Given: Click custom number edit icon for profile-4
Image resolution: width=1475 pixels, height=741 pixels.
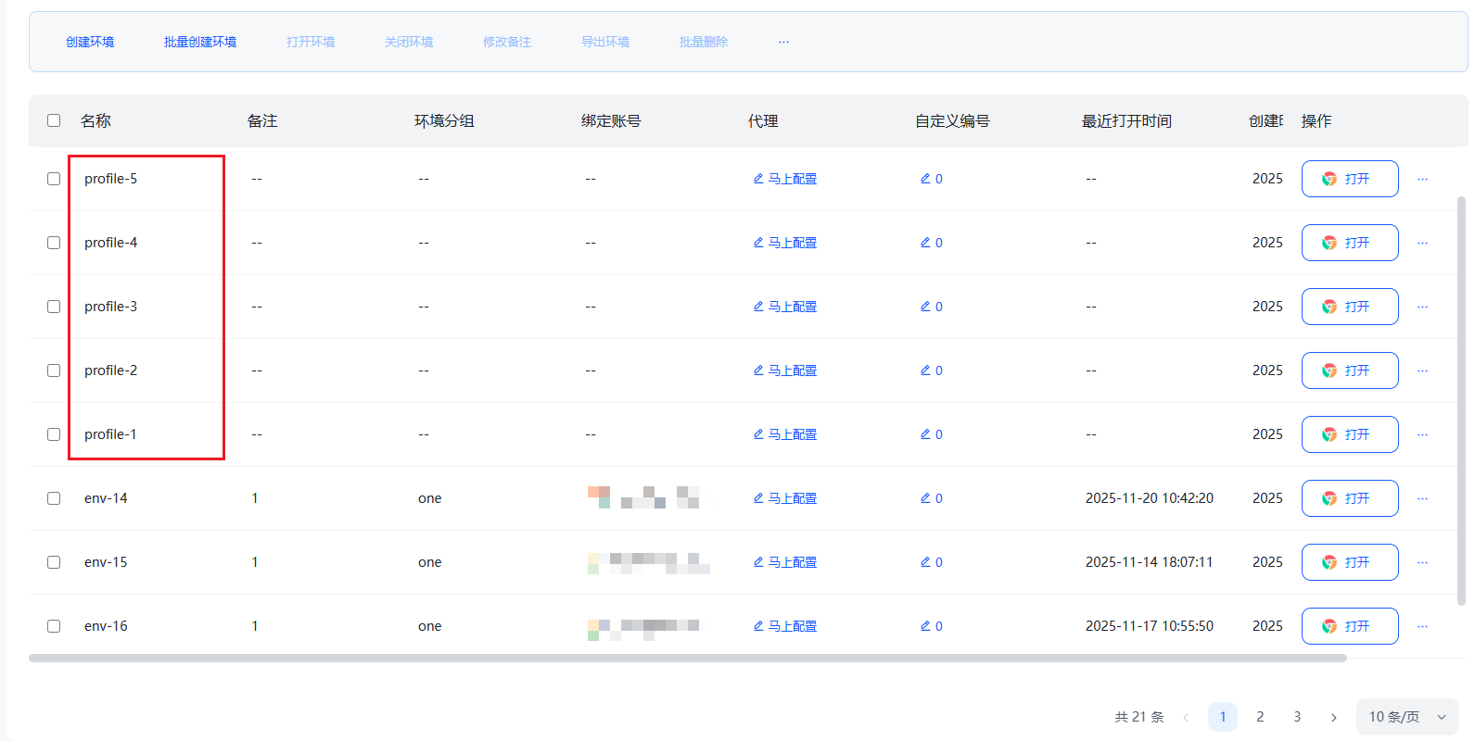Looking at the screenshot, I should pos(925,243).
